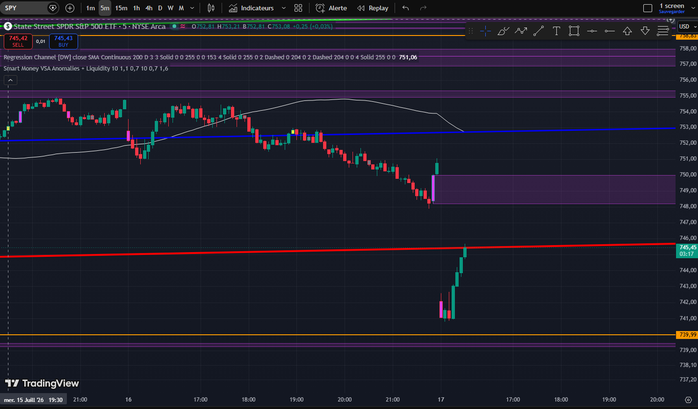The width and height of the screenshot is (698, 409).
Task: Open the Indicateurs dialog
Action: pyautogui.click(x=251, y=8)
